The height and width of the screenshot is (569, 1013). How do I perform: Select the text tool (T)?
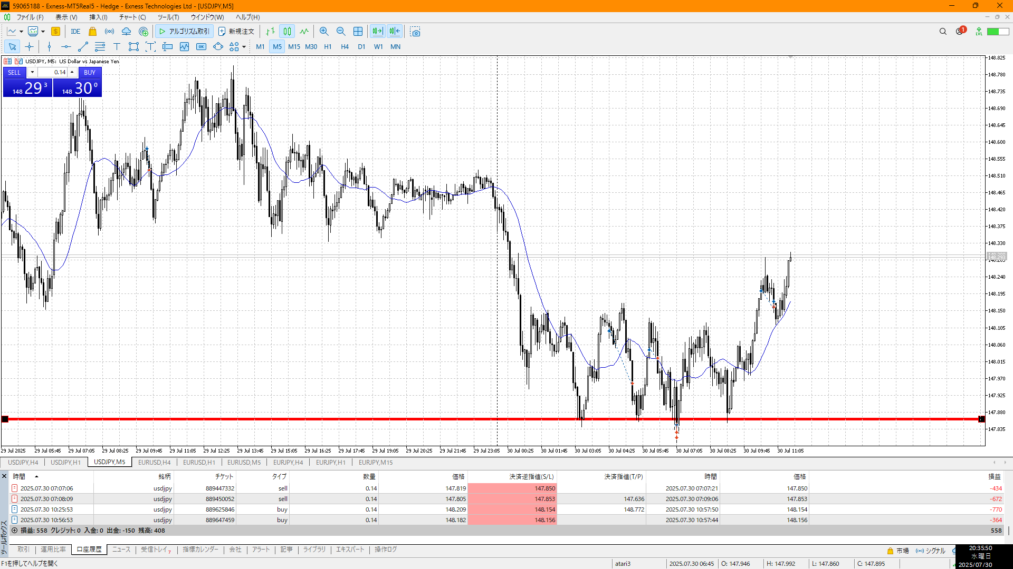pyautogui.click(x=117, y=47)
